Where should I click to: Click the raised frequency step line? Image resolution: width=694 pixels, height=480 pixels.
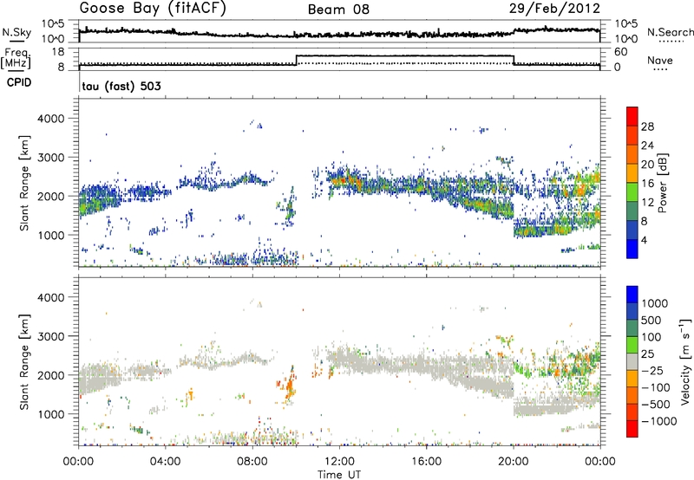(404, 55)
